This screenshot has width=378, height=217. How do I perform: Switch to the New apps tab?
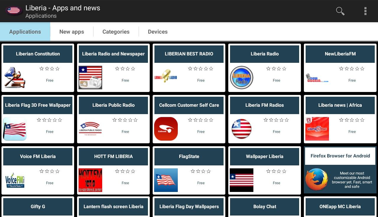pos(72,32)
